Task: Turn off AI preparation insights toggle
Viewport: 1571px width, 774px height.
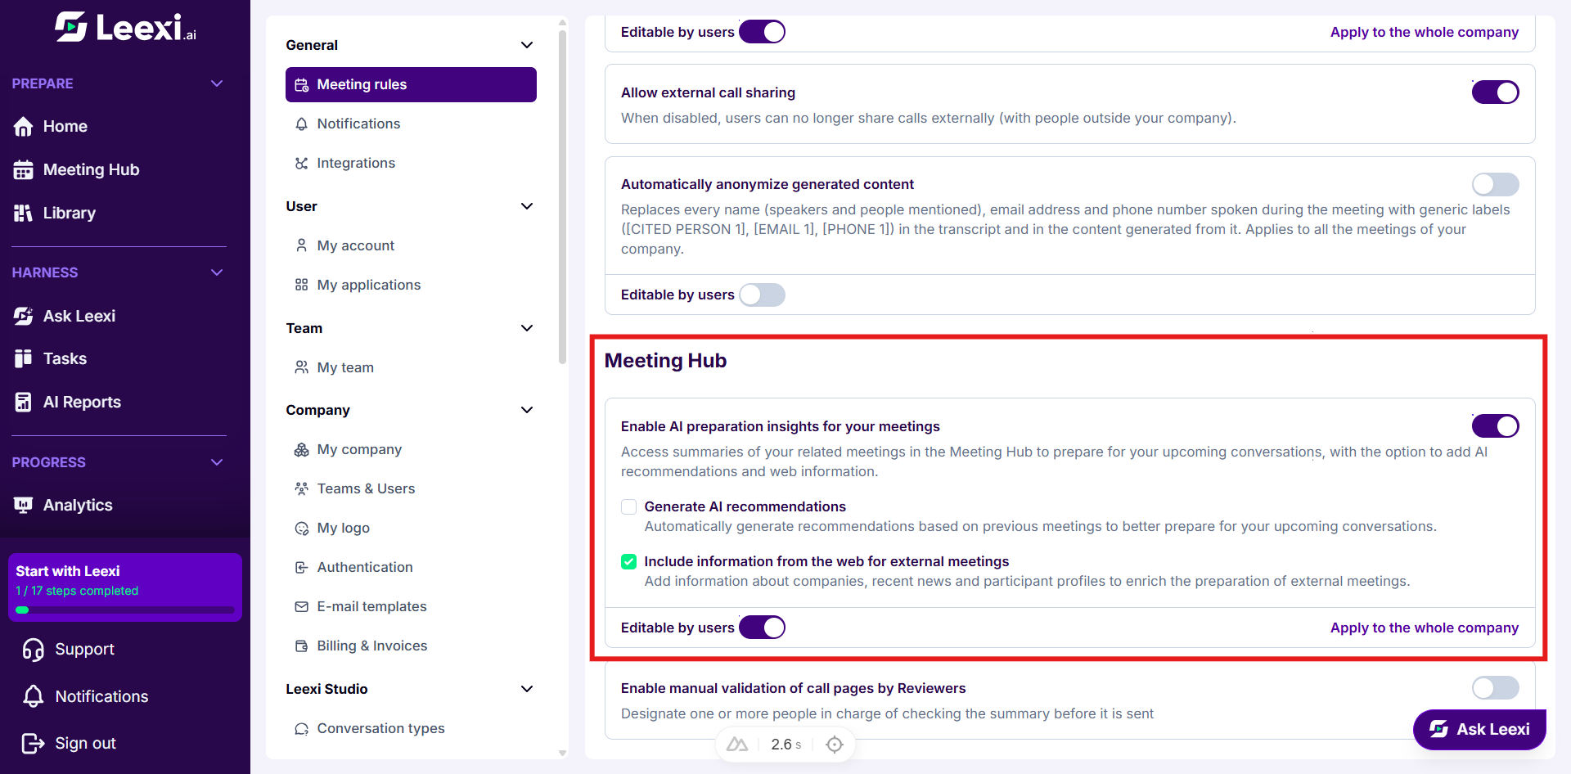Action: coord(1495,426)
